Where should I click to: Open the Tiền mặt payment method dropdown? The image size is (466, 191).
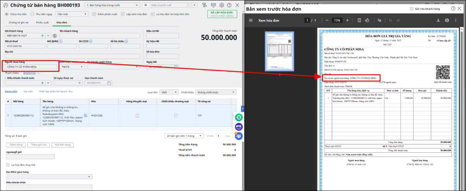click(72, 14)
